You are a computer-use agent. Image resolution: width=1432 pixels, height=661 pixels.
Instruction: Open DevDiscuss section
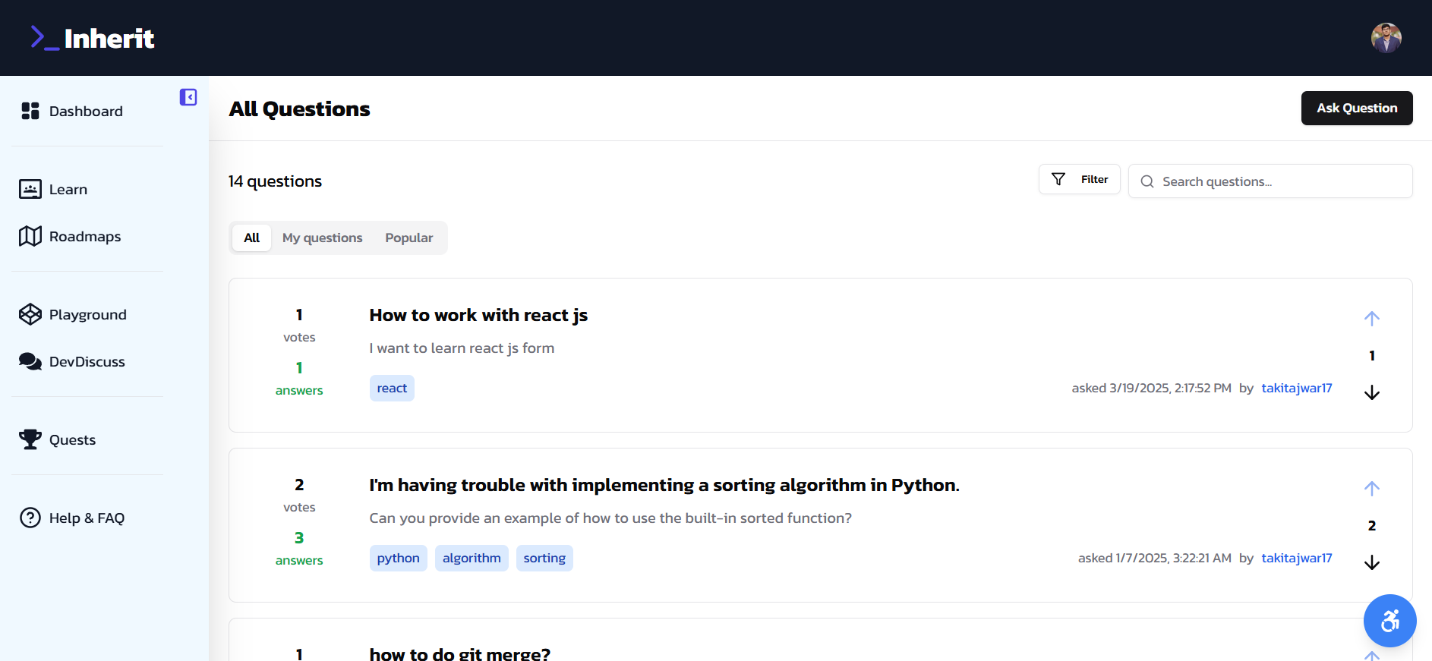coord(87,361)
